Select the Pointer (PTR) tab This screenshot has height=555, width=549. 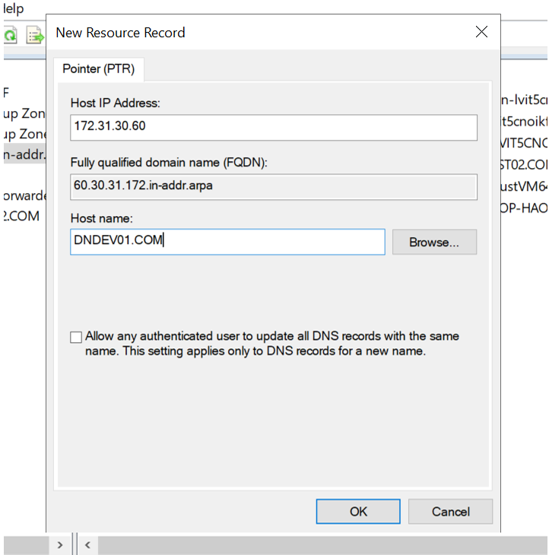(x=99, y=69)
